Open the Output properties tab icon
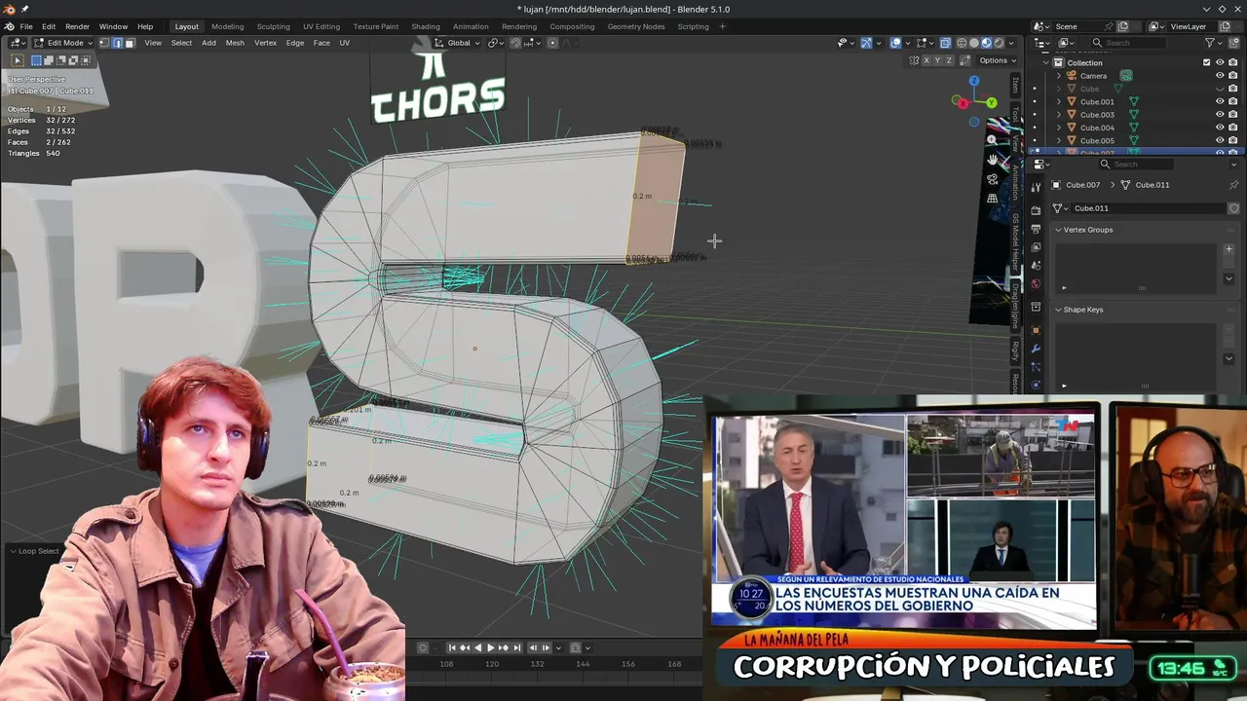Screen dimensions: 1247x701 (1036, 227)
